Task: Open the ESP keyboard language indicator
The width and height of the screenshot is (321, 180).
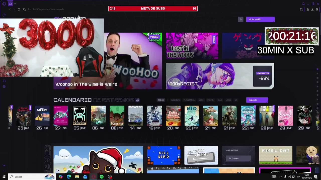Action: [298, 177]
